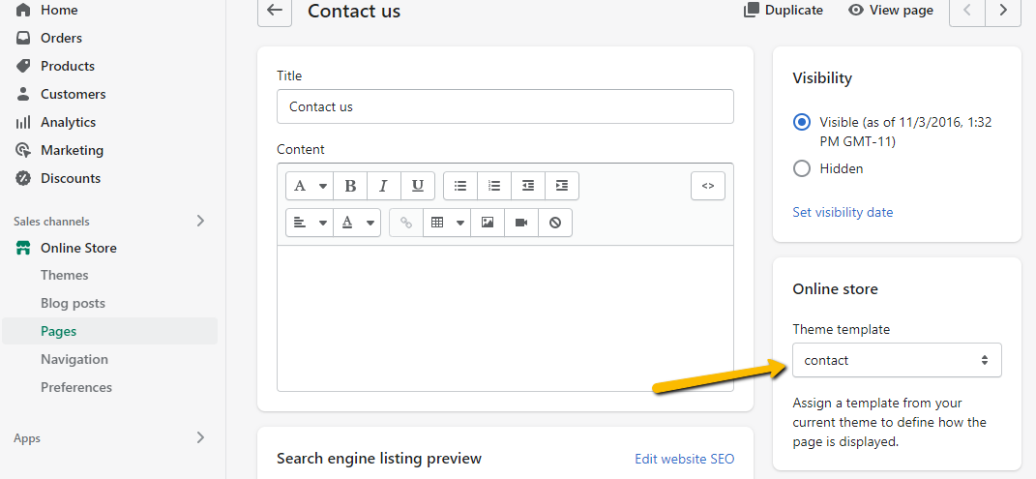
Task: Select the Hidden radio option
Action: click(801, 168)
